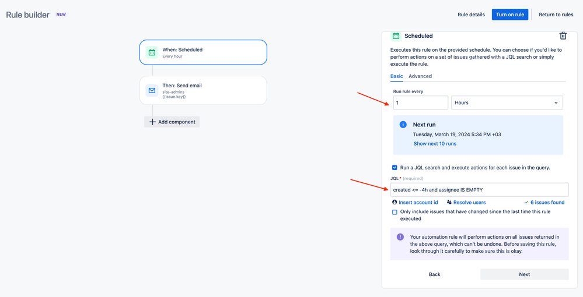Click the Every hour subtitle text
This screenshot has height=297, width=583.
pos(172,56)
